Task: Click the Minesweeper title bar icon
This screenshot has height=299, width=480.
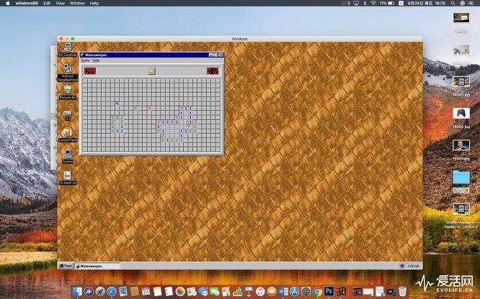Action: pos(82,55)
